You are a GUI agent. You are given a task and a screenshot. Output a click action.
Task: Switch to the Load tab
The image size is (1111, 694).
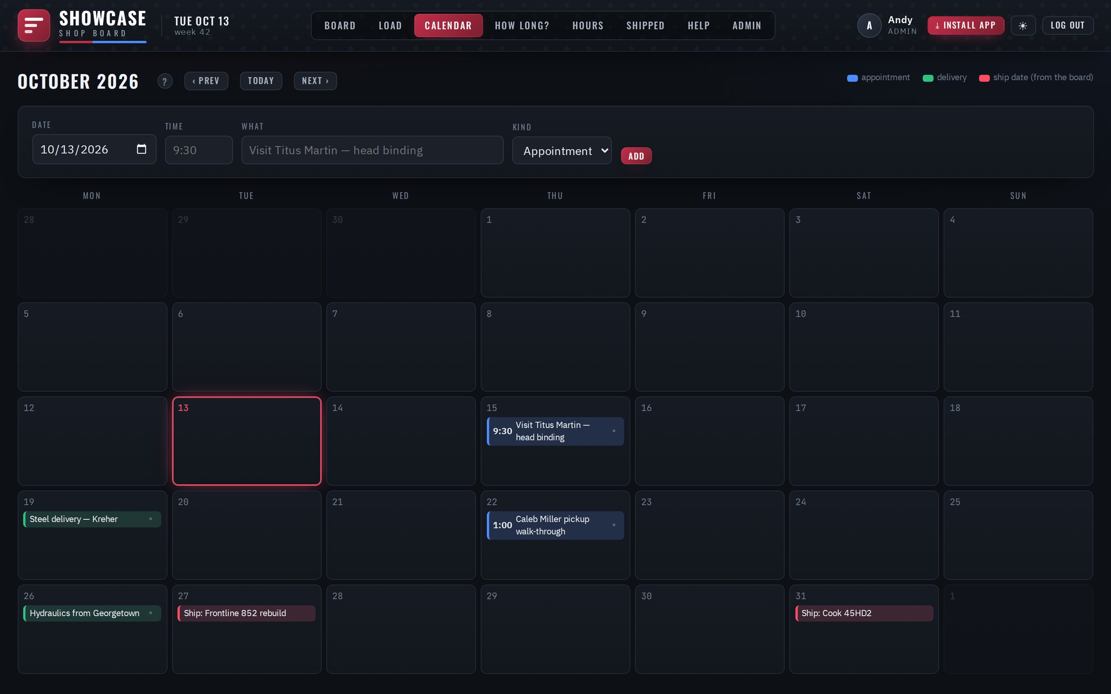(x=390, y=25)
